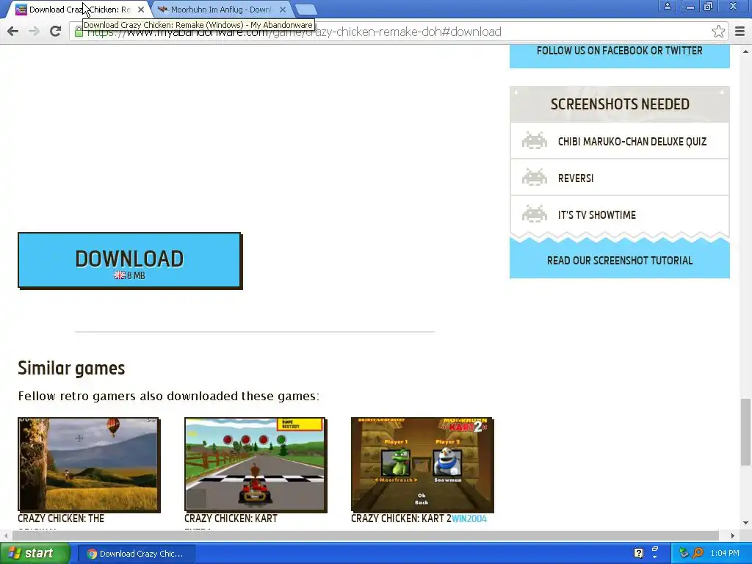Click the vertical scrollbar thumb

pyautogui.click(x=745, y=432)
